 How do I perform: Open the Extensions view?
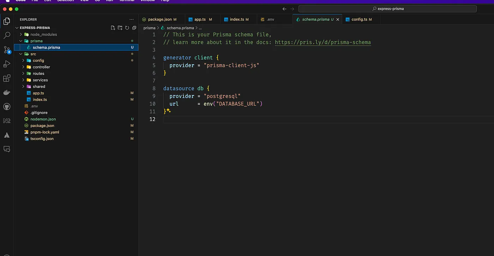pos(7,78)
